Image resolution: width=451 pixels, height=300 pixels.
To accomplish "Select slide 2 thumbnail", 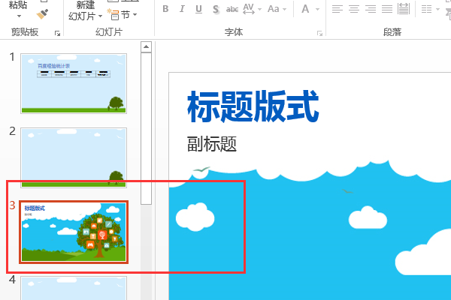I will pyautogui.click(x=74, y=158).
